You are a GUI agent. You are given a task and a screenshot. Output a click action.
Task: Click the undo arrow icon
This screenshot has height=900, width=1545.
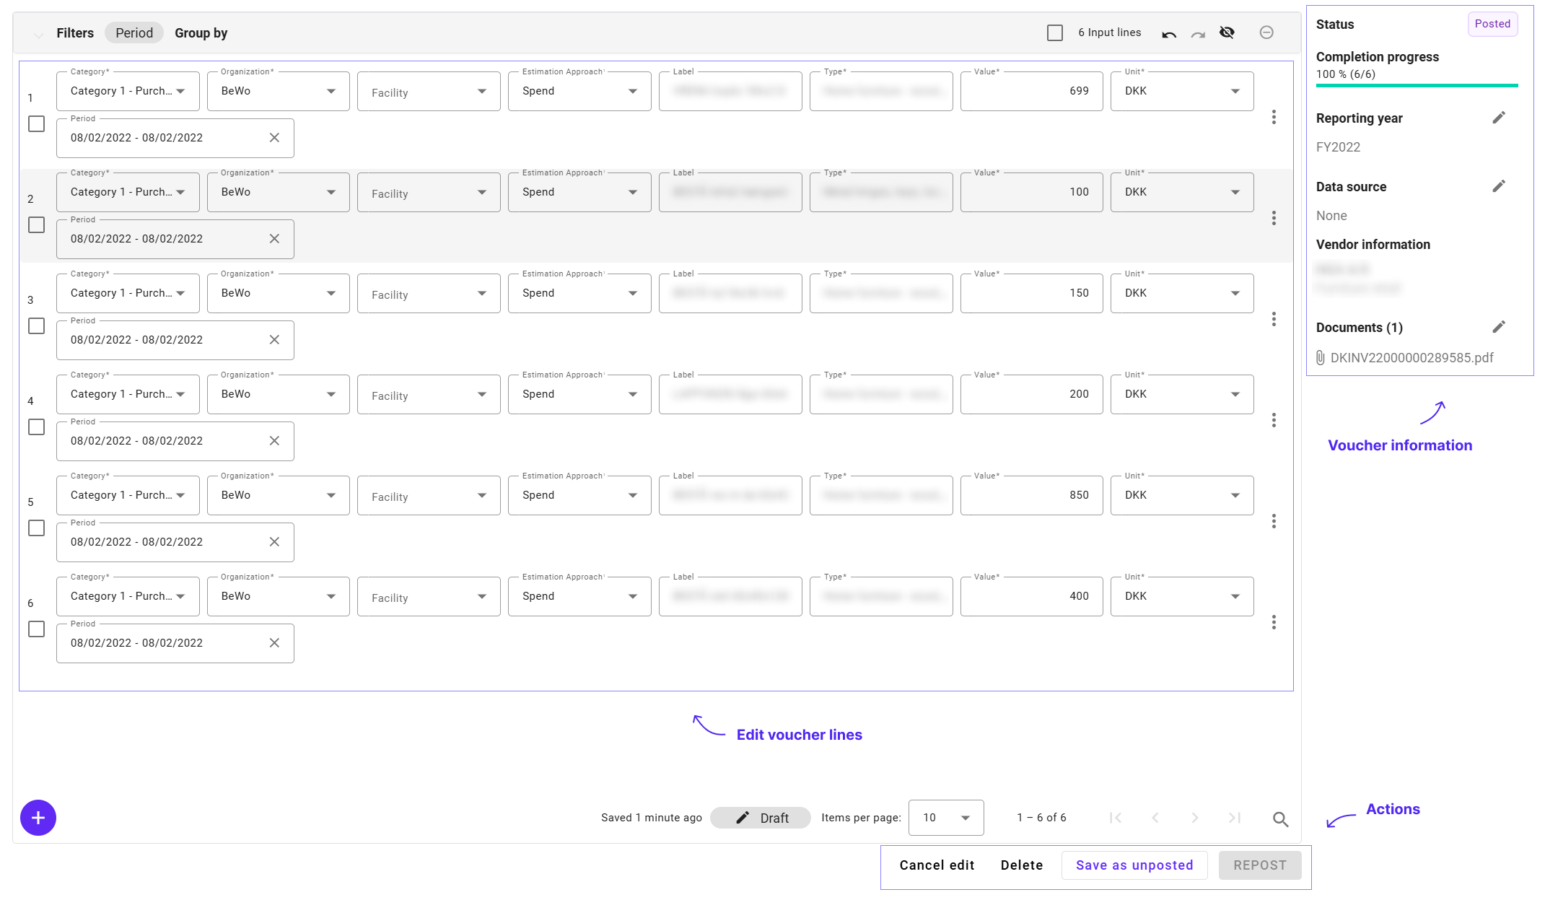[1169, 34]
